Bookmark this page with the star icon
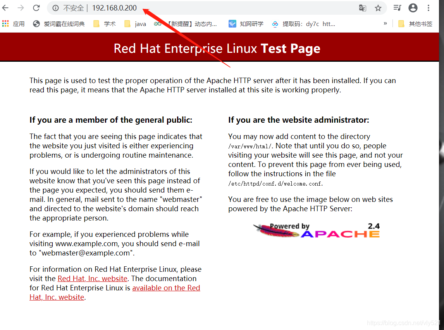444x330 pixels. (378, 8)
